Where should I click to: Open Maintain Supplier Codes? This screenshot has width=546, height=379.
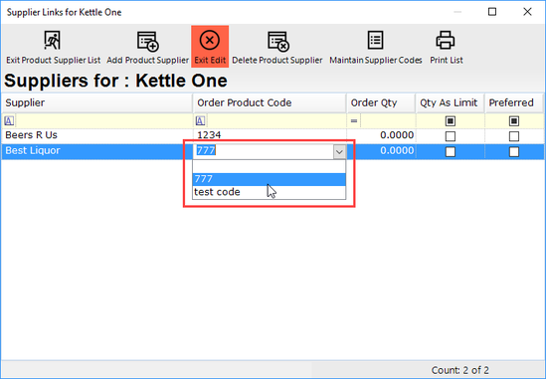(375, 47)
